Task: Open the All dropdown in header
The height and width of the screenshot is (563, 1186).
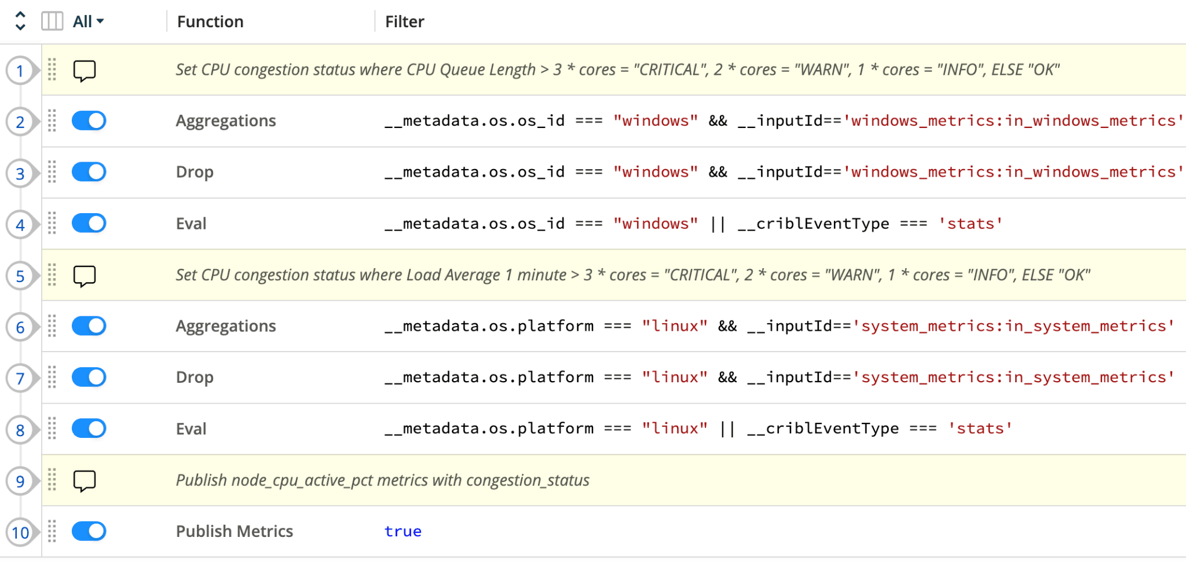Action: [88, 21]
